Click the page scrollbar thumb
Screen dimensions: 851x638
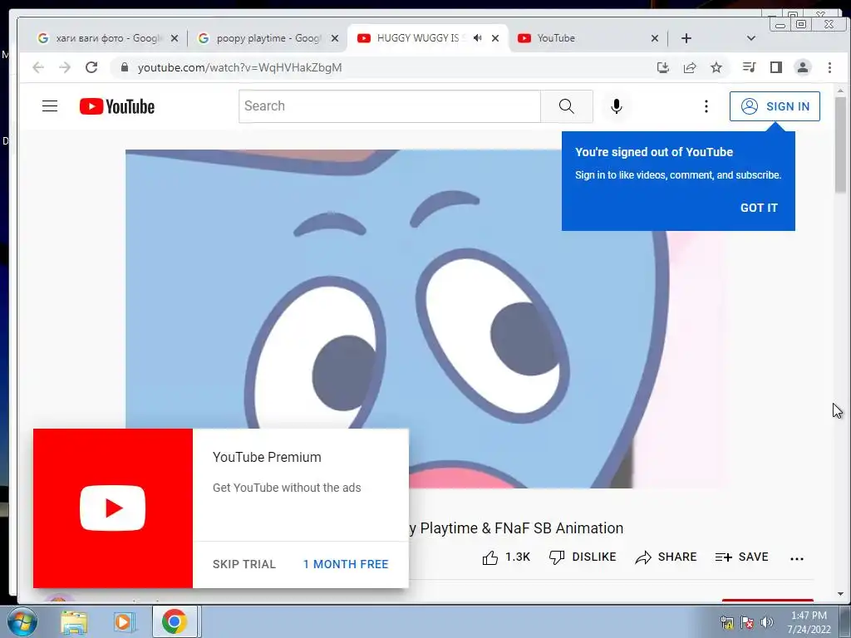[840, 145]
